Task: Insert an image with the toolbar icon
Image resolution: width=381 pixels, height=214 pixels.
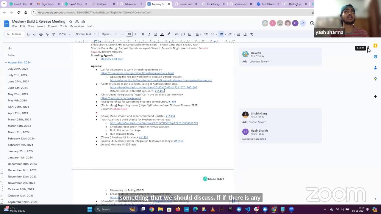Action: (x=190, y=34)
